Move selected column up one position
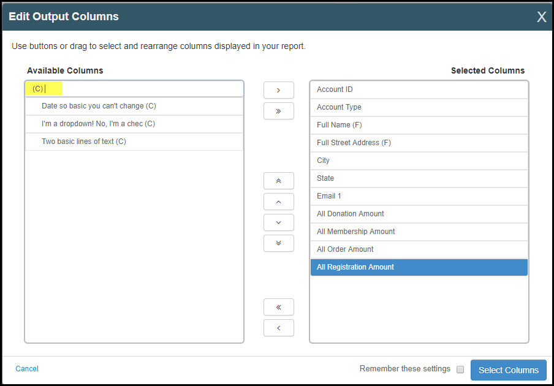 coord(278,202)
